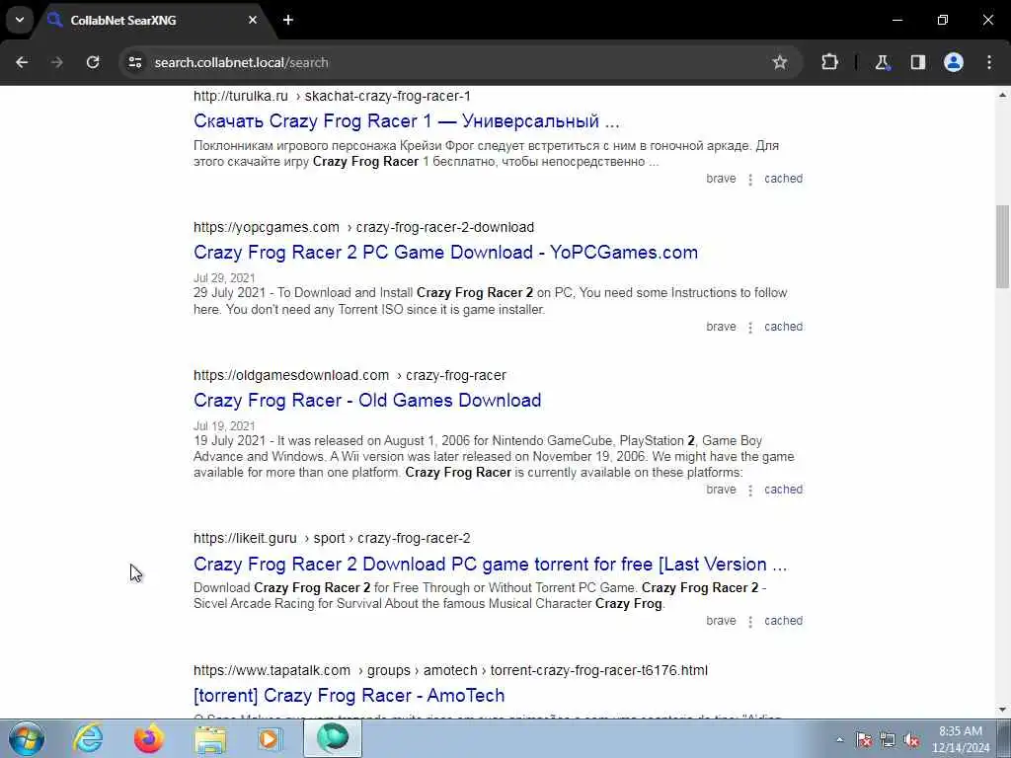This screenshot has width=1011, height=758.
Task: Open a new tab with plus button
Action: pyautogui.click(x=288, y=20)
